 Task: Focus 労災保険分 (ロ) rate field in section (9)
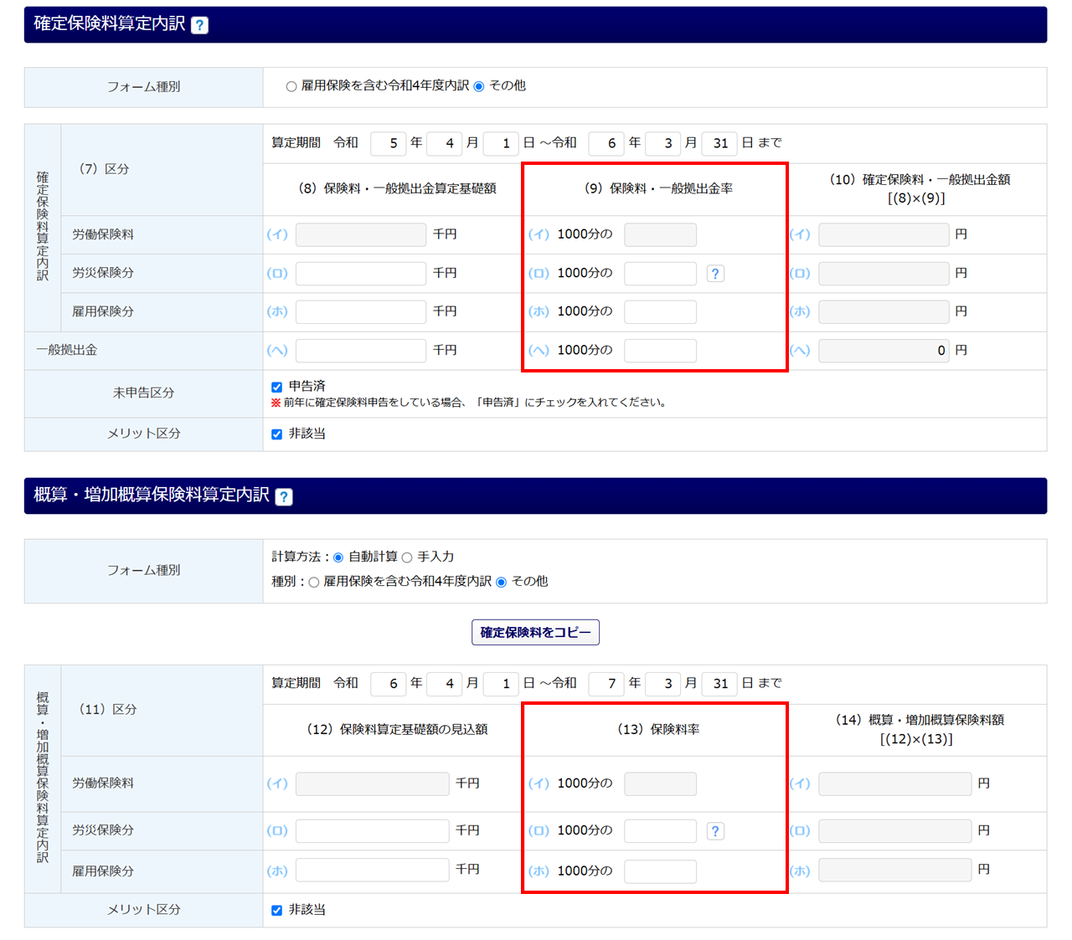(661, 274)
